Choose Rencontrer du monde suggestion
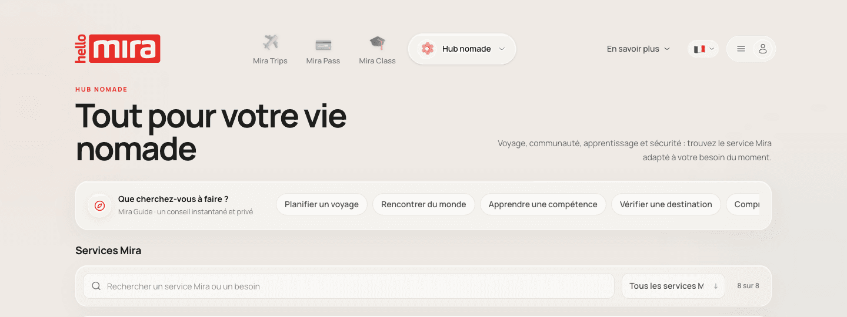 (423, 204)
